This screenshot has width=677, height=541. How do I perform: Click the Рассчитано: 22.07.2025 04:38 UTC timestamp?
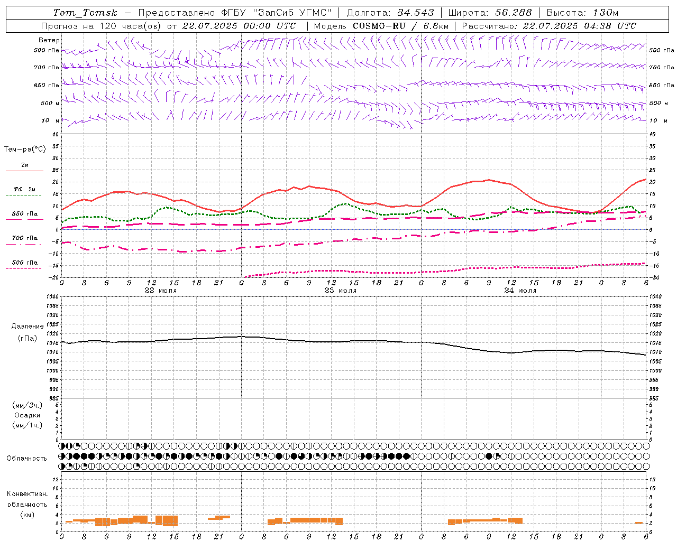[x=549, y=26]
